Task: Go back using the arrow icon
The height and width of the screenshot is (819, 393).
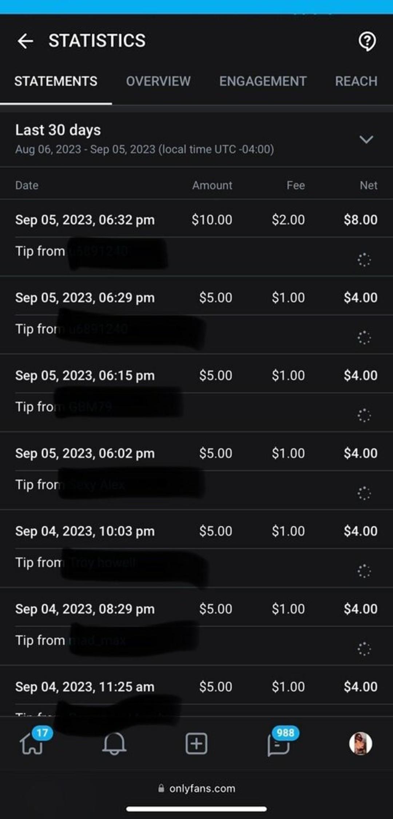Action: pyautogui.click(x=25, y=41)
